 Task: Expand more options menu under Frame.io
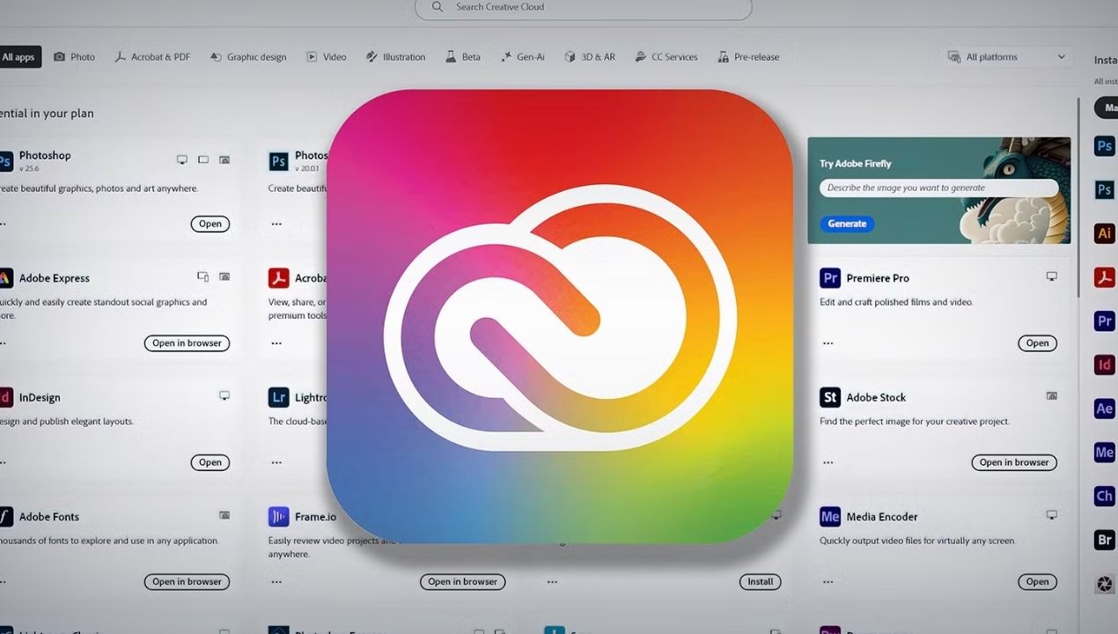pos(276,582)
